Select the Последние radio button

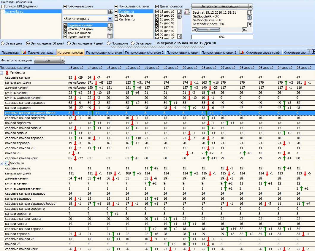pos(109,43)
